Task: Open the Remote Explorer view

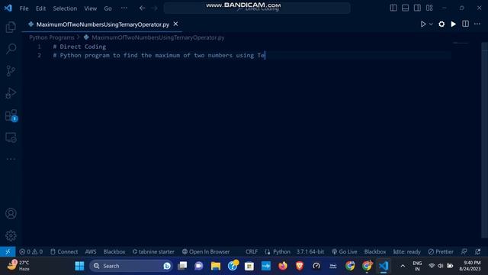Action: tap(11, 137)
